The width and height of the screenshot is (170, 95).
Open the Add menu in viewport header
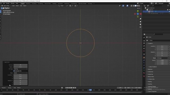(x=21, y=6)
